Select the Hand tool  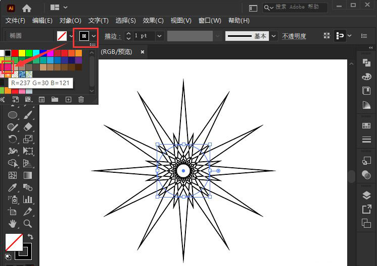pos(13,224)
